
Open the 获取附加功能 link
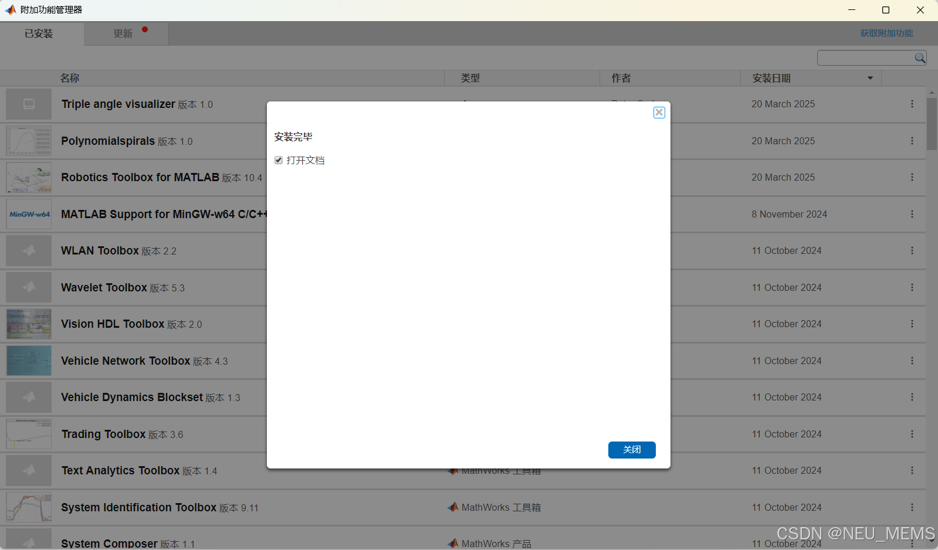pos(886,33)
